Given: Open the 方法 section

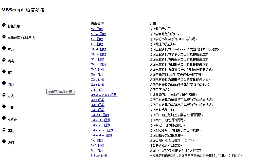Looking at the screenshot, I should click(x=11, y=96).
